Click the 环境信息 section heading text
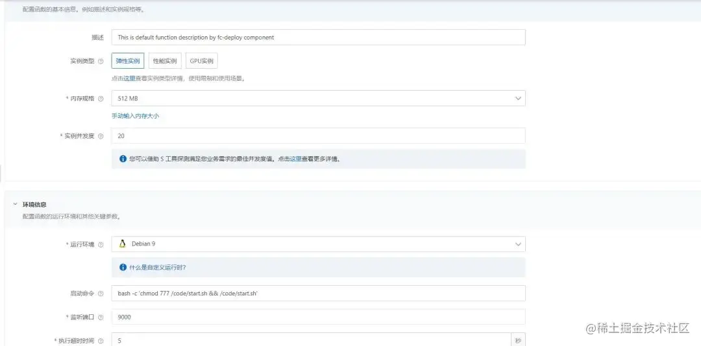 (34, 205)
